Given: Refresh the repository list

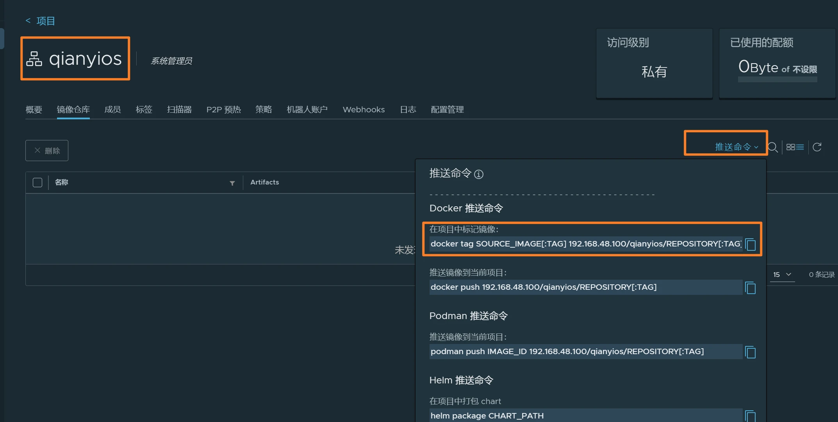Looking at the screenshot, I should click(817, 147).
